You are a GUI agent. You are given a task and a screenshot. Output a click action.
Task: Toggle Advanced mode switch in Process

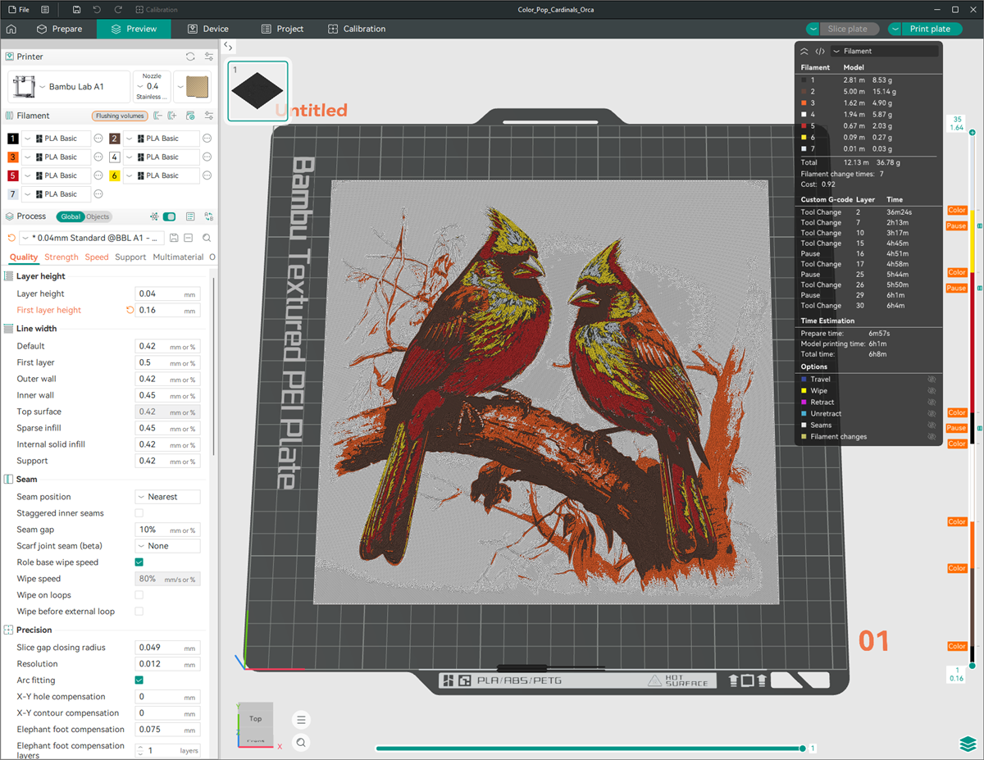coord(169,216)
